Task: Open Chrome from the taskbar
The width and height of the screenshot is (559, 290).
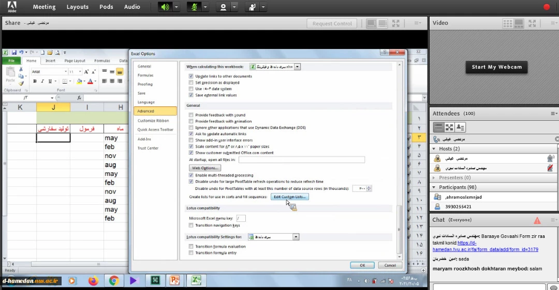Action: [114, 280]
